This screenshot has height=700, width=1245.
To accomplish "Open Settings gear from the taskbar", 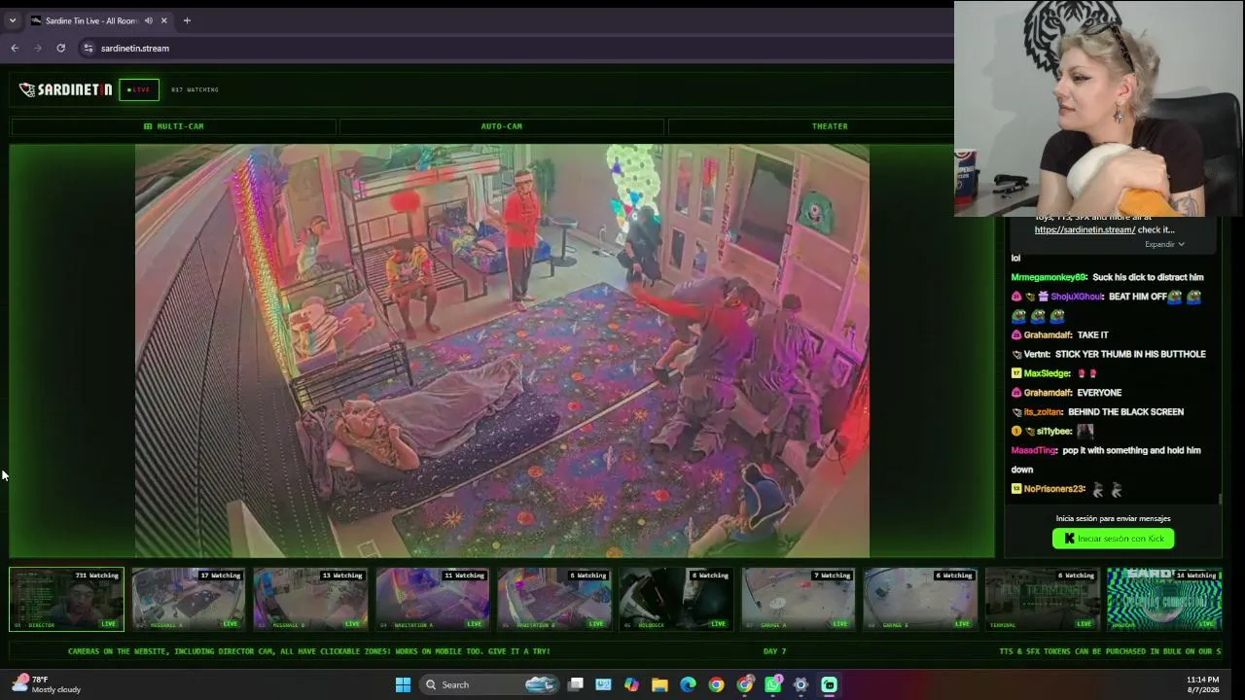I will tap(800, 684).
